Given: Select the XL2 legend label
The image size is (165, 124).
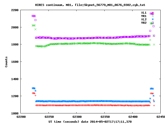Looking at the screenshot, I should (144, 20).
